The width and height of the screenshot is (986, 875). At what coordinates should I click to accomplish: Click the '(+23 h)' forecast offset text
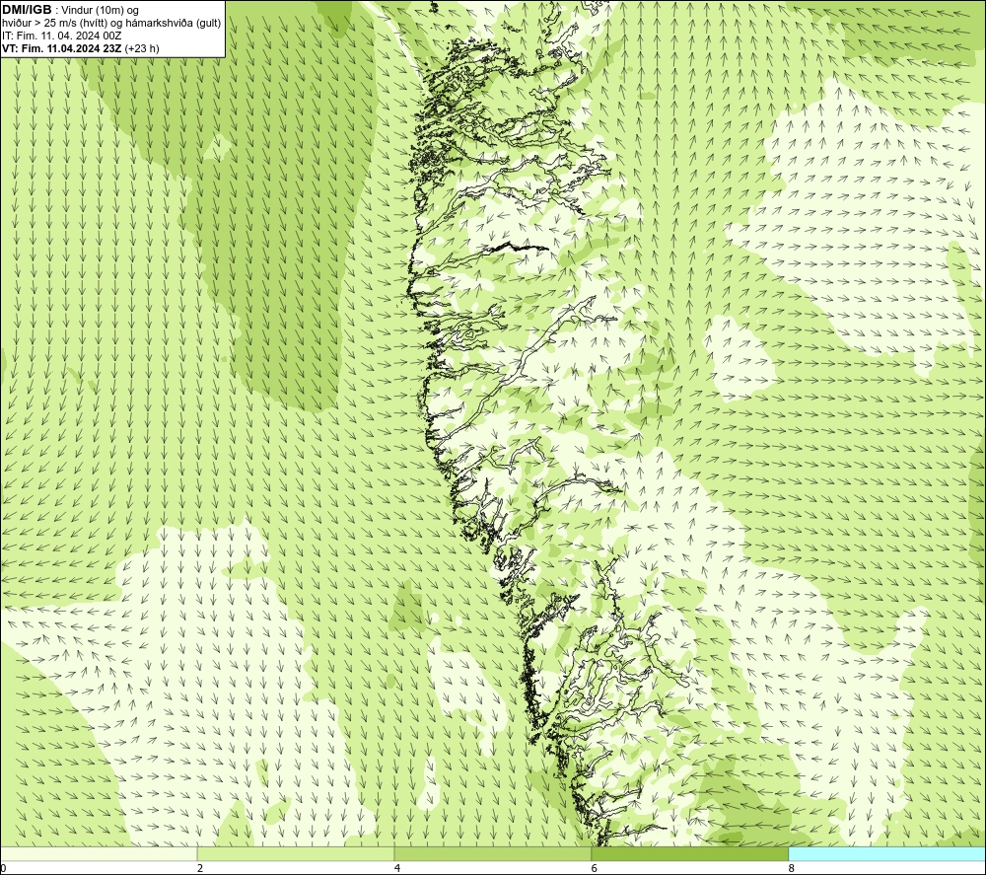point(142,48)
